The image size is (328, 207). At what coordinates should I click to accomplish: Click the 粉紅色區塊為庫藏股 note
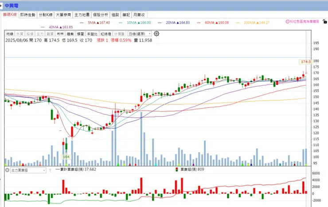[x=305, y=22]
